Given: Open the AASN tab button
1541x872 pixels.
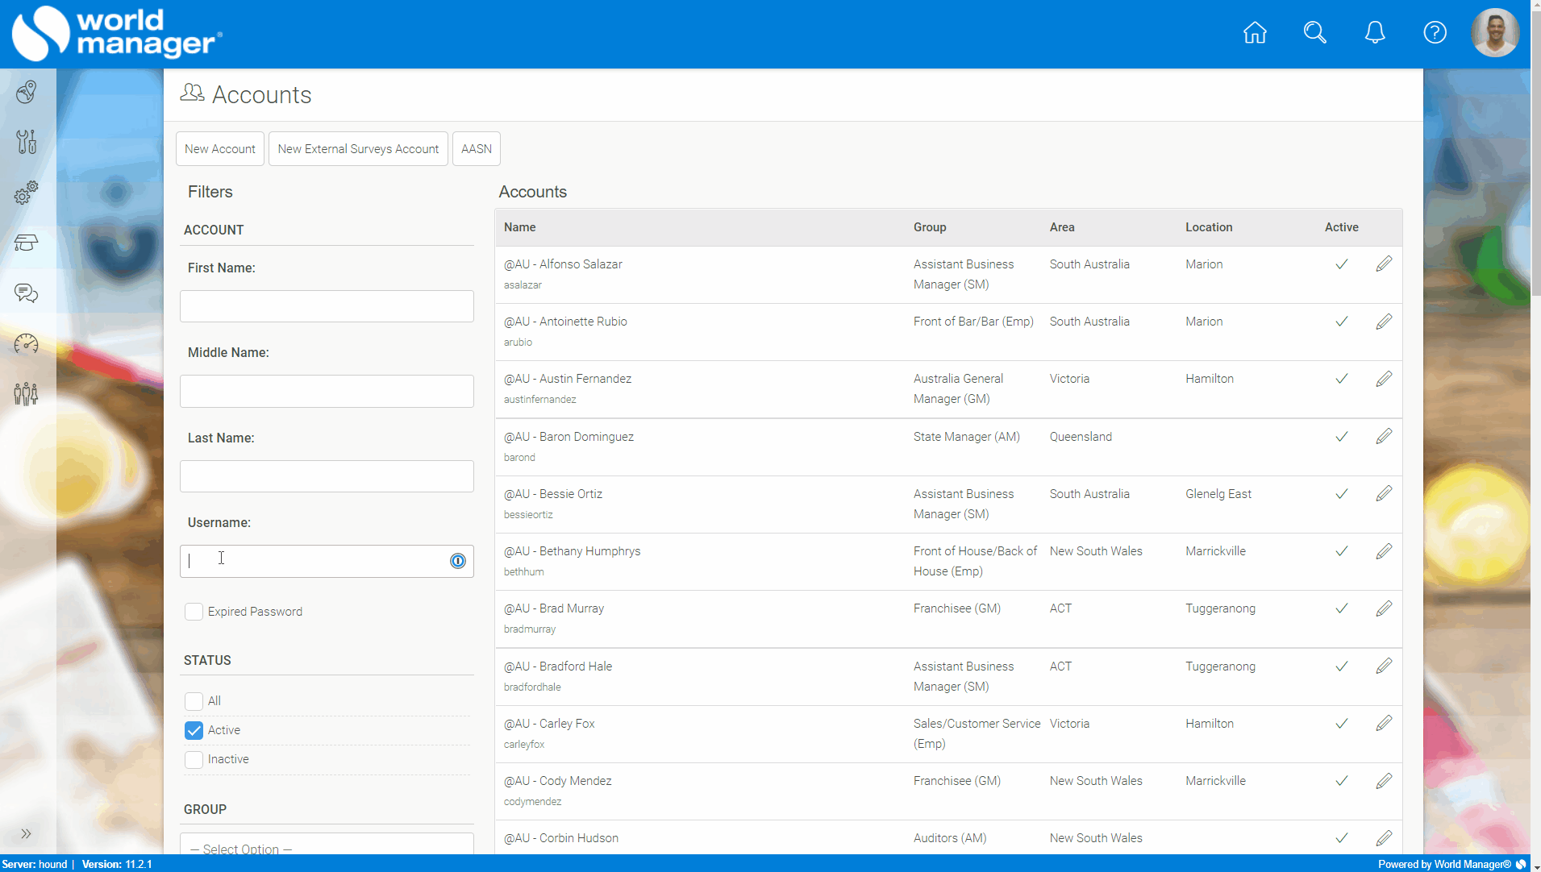Looking at the screenshot, I should (x=476, y=149).
